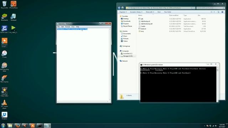228x128 pixels.
Task: Expand the address bar history dropdown
Action: [x=191, y=8]
